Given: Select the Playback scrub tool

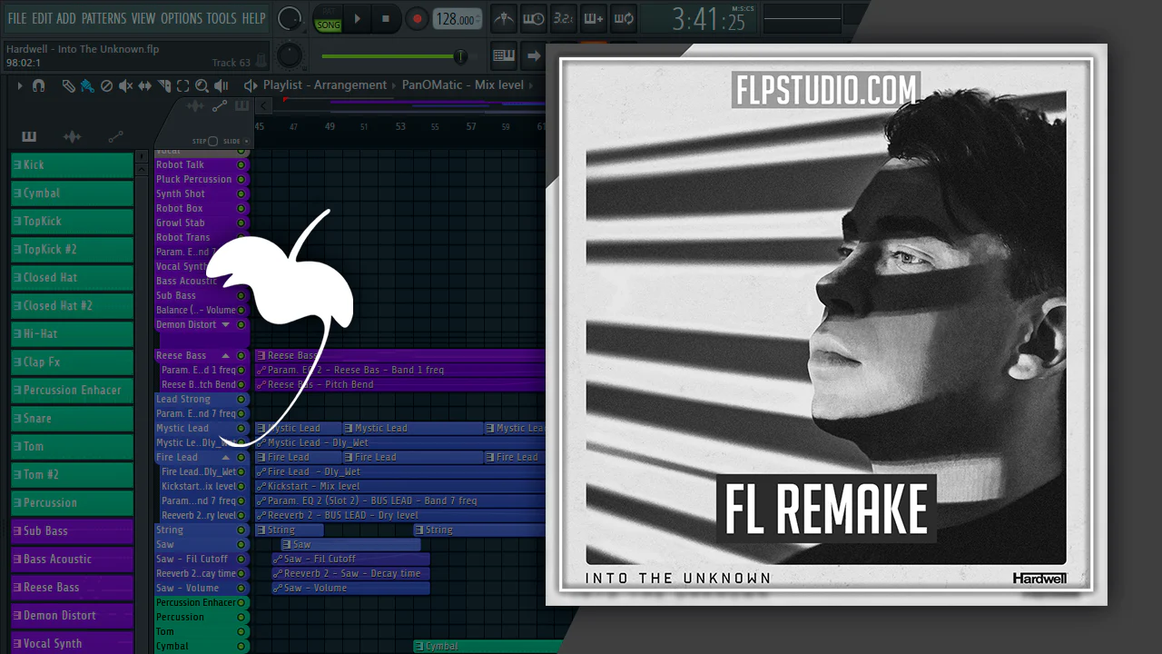Looking at the screenshot, I should click(222, 85).
